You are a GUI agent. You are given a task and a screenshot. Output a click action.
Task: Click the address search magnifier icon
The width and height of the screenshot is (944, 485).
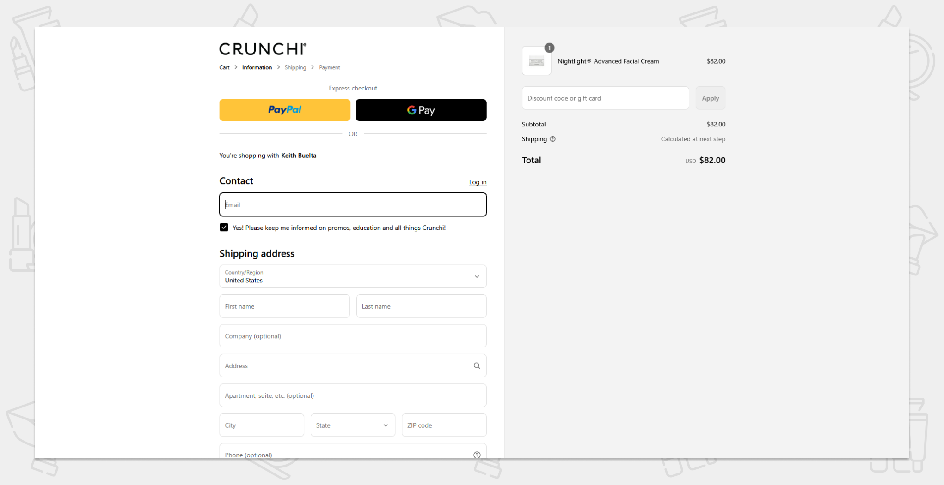477,366
